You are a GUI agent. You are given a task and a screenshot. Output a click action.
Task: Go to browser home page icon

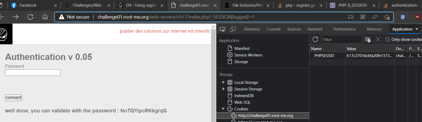pos(45,17)
